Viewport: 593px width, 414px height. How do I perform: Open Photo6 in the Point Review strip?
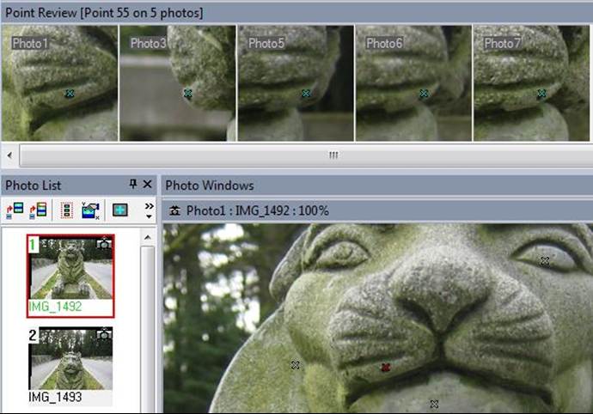click(413, 83)
